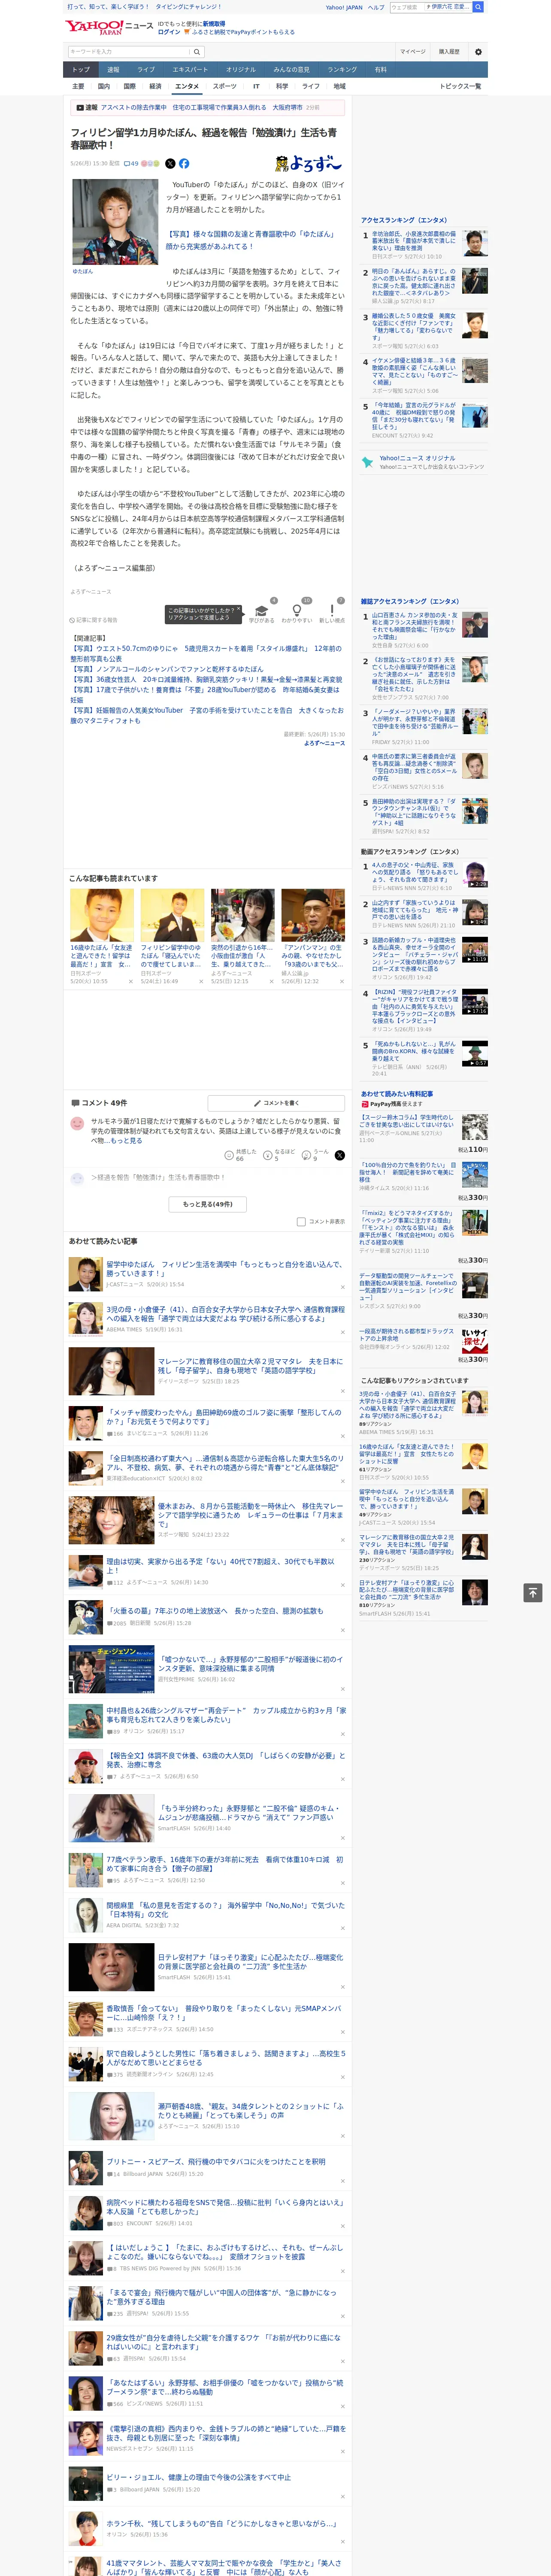Select the スポーツ category tab
This screenshot has height=2576, width=551.
click(225, 86)
